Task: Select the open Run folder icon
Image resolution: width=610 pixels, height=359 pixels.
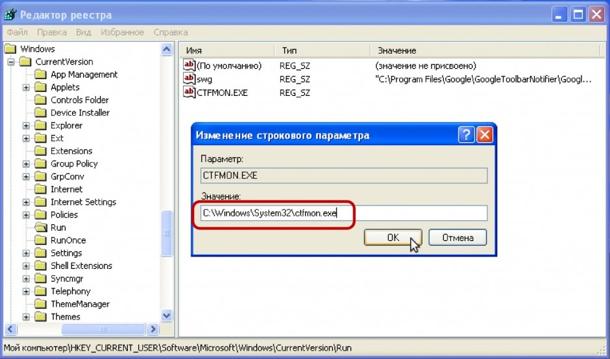Action: [x=40, y=227]
